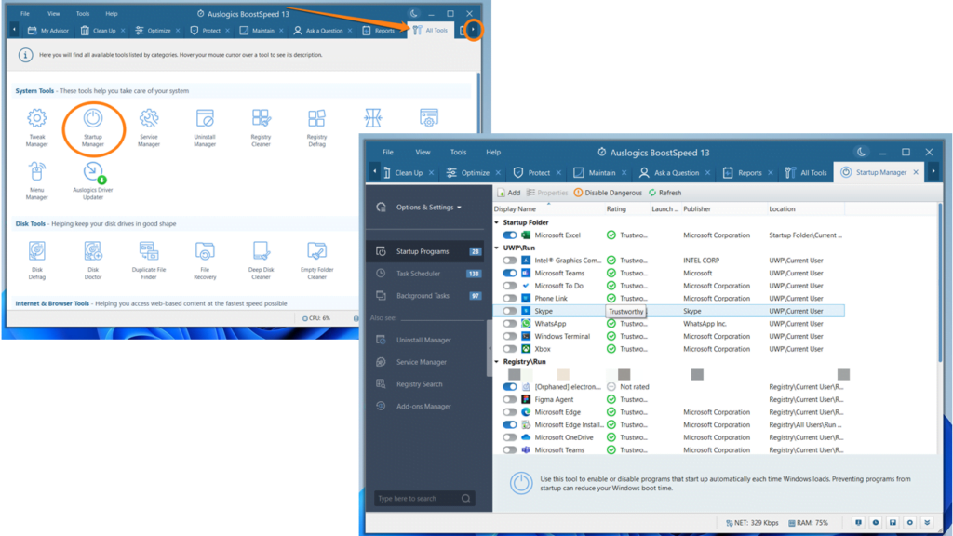Launch the Disk Defrag tool
This screenshot has height=536, width=953.
click(36, 253)
